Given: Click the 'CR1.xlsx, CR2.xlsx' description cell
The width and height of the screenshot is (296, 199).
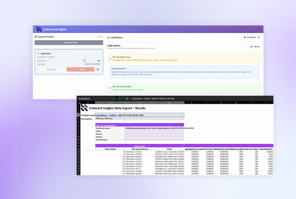Looking at the screenshot, I should point(140,119).
